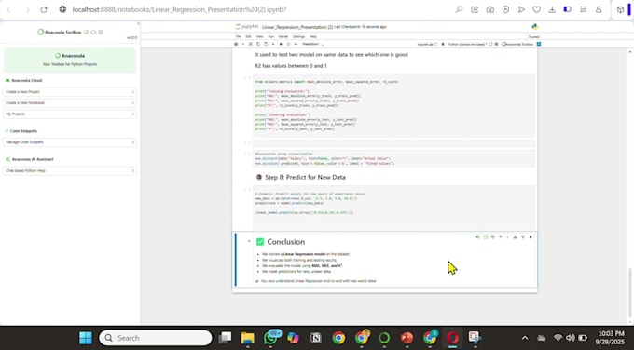Delete the Conclusion cell with trash icon
This screenshot has height=350, width=634.
tap(531, 237)
